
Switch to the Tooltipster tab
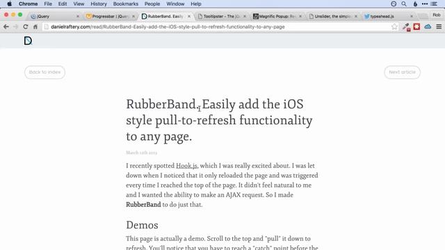pyautogui.click(x=221, y=17)
